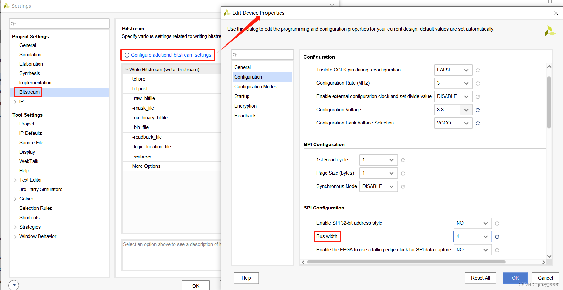This screenshot has height=290, width=563.
Task: Select Startup category
Action: click(x=262, y=96)
